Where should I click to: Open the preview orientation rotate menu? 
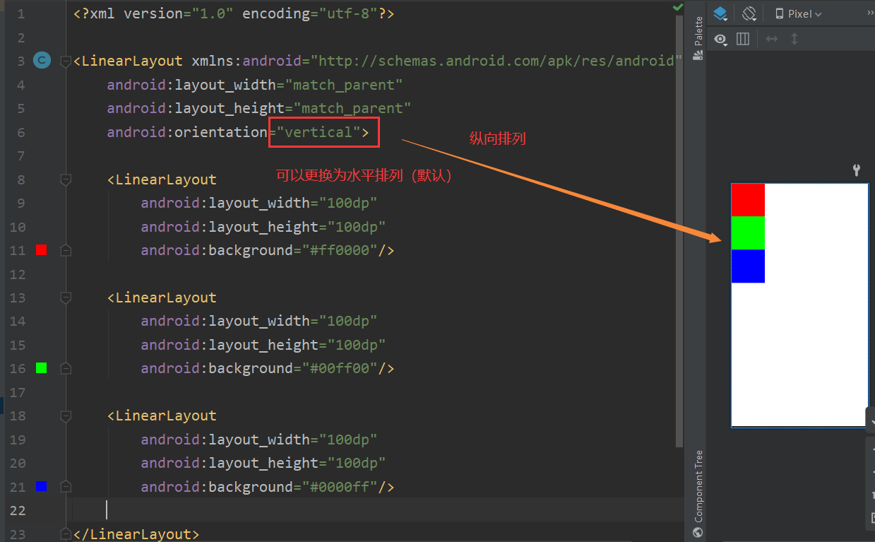749,13
